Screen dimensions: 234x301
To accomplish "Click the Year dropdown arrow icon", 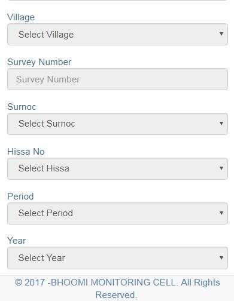I will pos(221,257).
